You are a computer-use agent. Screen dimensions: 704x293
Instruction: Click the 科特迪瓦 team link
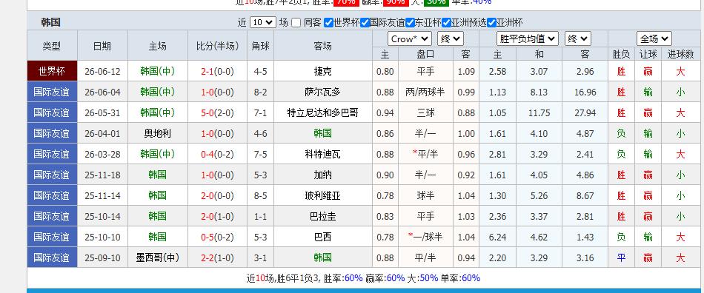click(323, 154)
